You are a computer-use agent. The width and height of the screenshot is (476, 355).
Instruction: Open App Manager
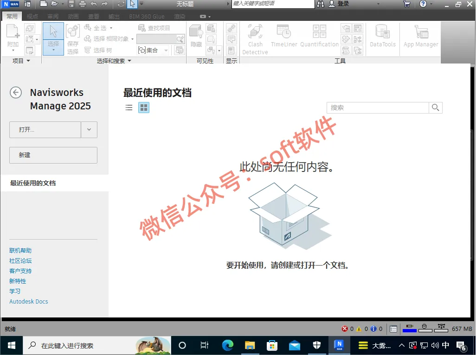(x=421, y=36)
